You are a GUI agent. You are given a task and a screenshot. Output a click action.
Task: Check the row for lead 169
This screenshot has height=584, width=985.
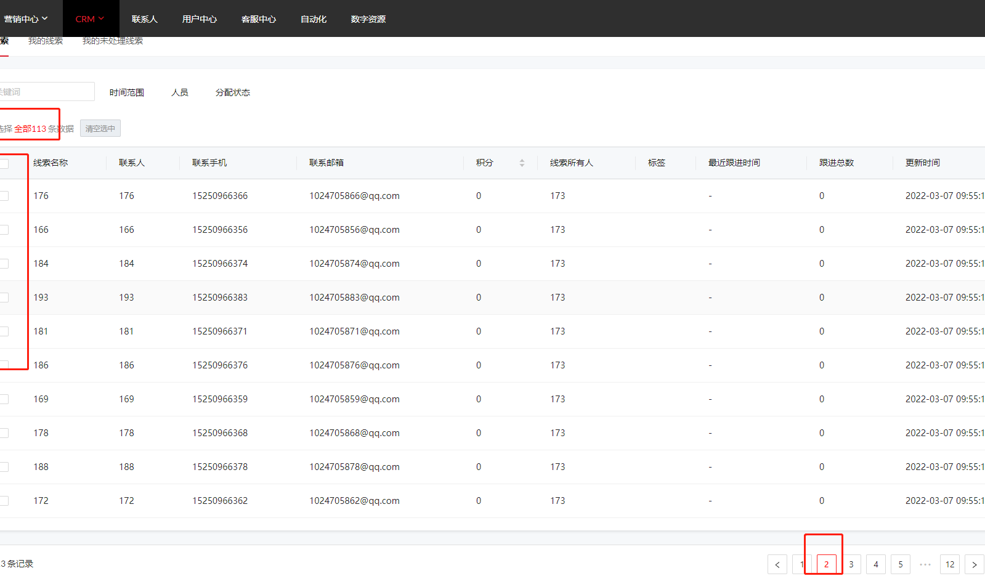pos(4,399)
